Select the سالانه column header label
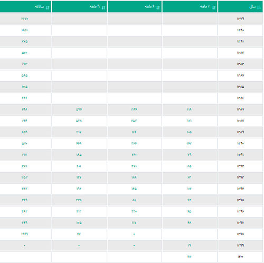The width and height of the screenshot is (264, 263). point(40,7)
